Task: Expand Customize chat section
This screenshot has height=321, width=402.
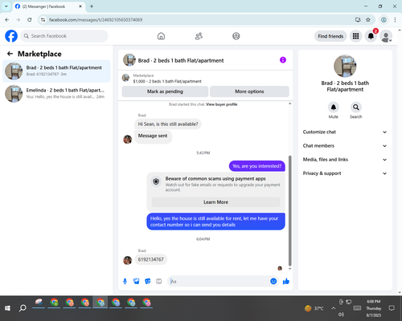Action: [345, 132]
